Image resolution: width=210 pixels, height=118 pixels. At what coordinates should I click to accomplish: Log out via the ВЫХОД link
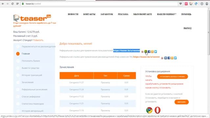click(187, 28)
